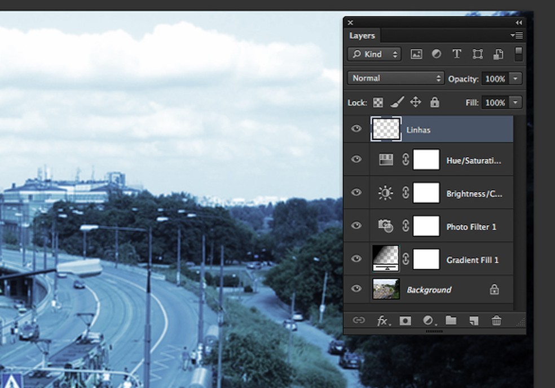Image resolution: width=555 pixels, height=388 pixels.
Task: Hide the Linhas layer
Action: [x=356, y=129]
